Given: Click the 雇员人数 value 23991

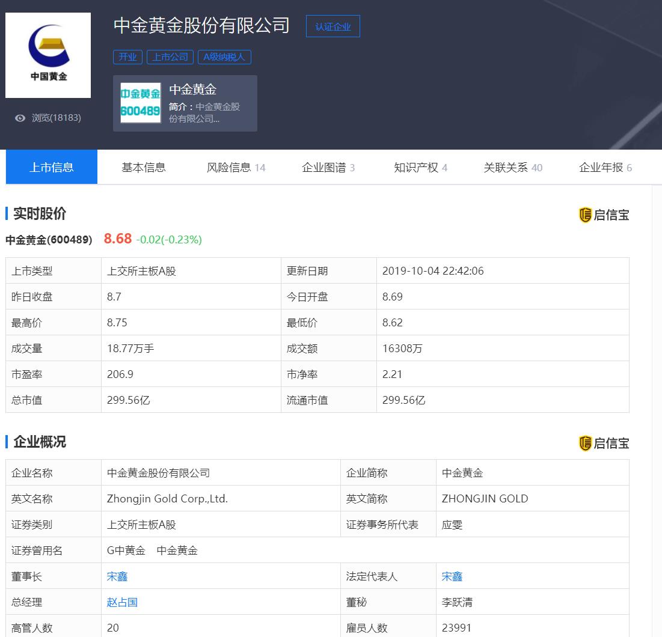Looking at the screenshot, I should tap(456, 628).
